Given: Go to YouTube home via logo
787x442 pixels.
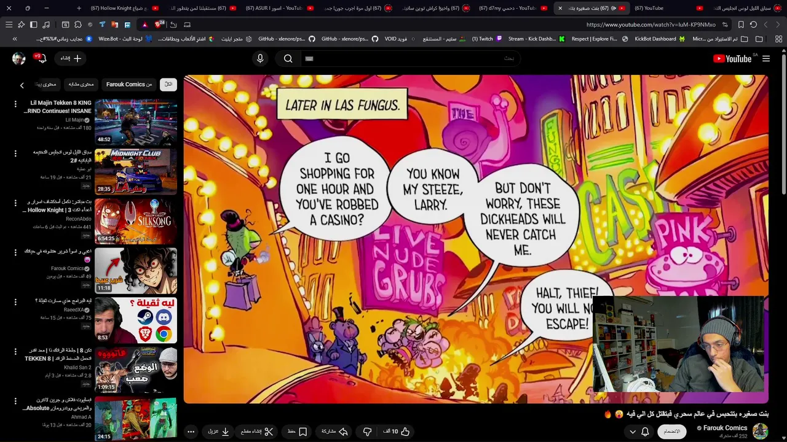Looking at the screenshot, I should pos(732,58).
